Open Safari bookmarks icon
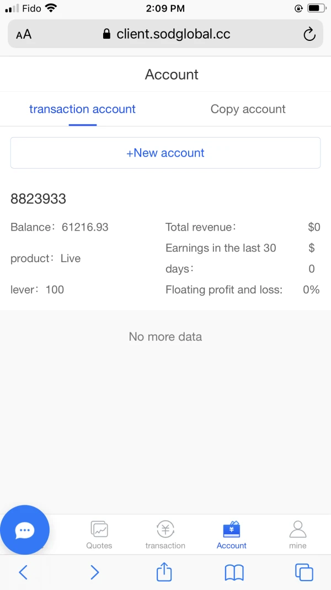 234,572
